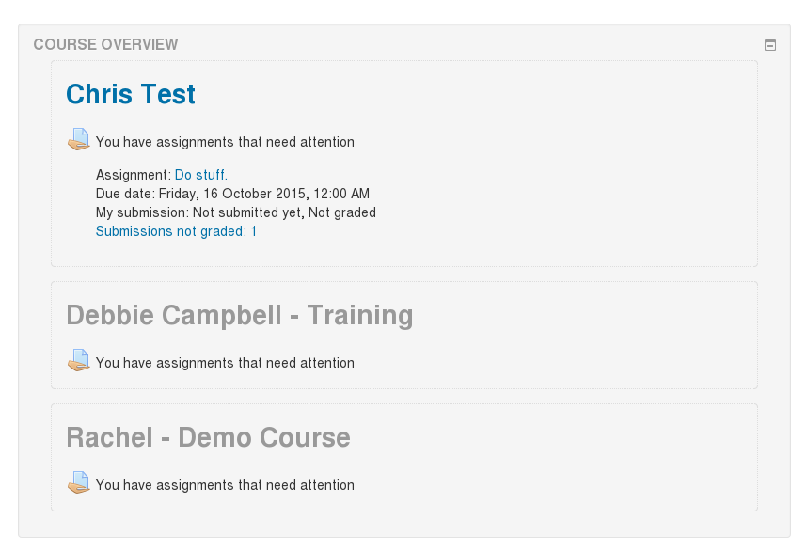
Task: Click the assignment icon under Chris Test
Action: coord(79,139)
